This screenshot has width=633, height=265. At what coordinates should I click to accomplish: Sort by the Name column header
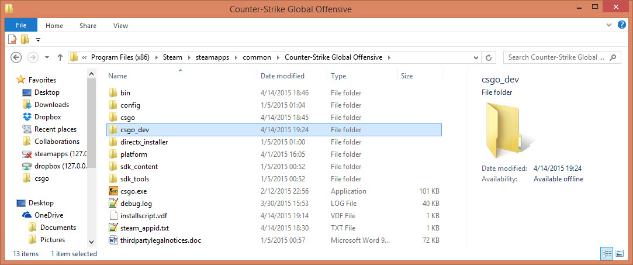click(x=117, y=76)
